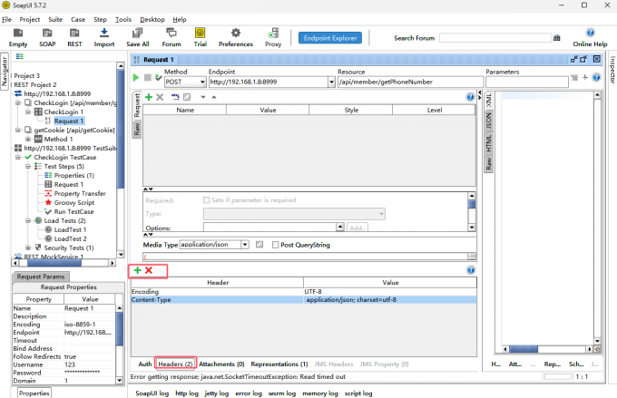
Task: Collapse the Load Tests tree node
Action: pos(28,220)
